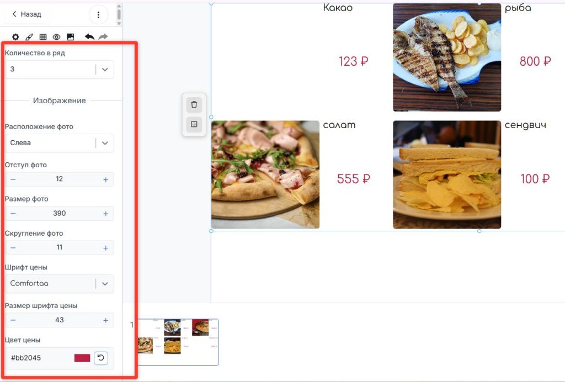Viewport: 565px width, 382px height.
Task: Click the add-block icon below trash
Action: pyautogui.click(x=194, y=124)
